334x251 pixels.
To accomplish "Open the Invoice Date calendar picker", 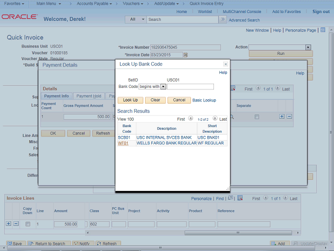I will point(186,55).
